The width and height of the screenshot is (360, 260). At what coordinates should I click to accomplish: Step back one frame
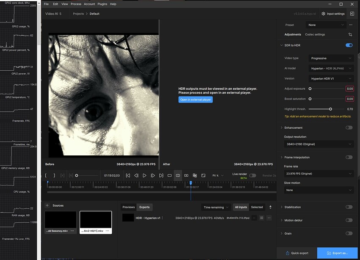tap(136, 175)
